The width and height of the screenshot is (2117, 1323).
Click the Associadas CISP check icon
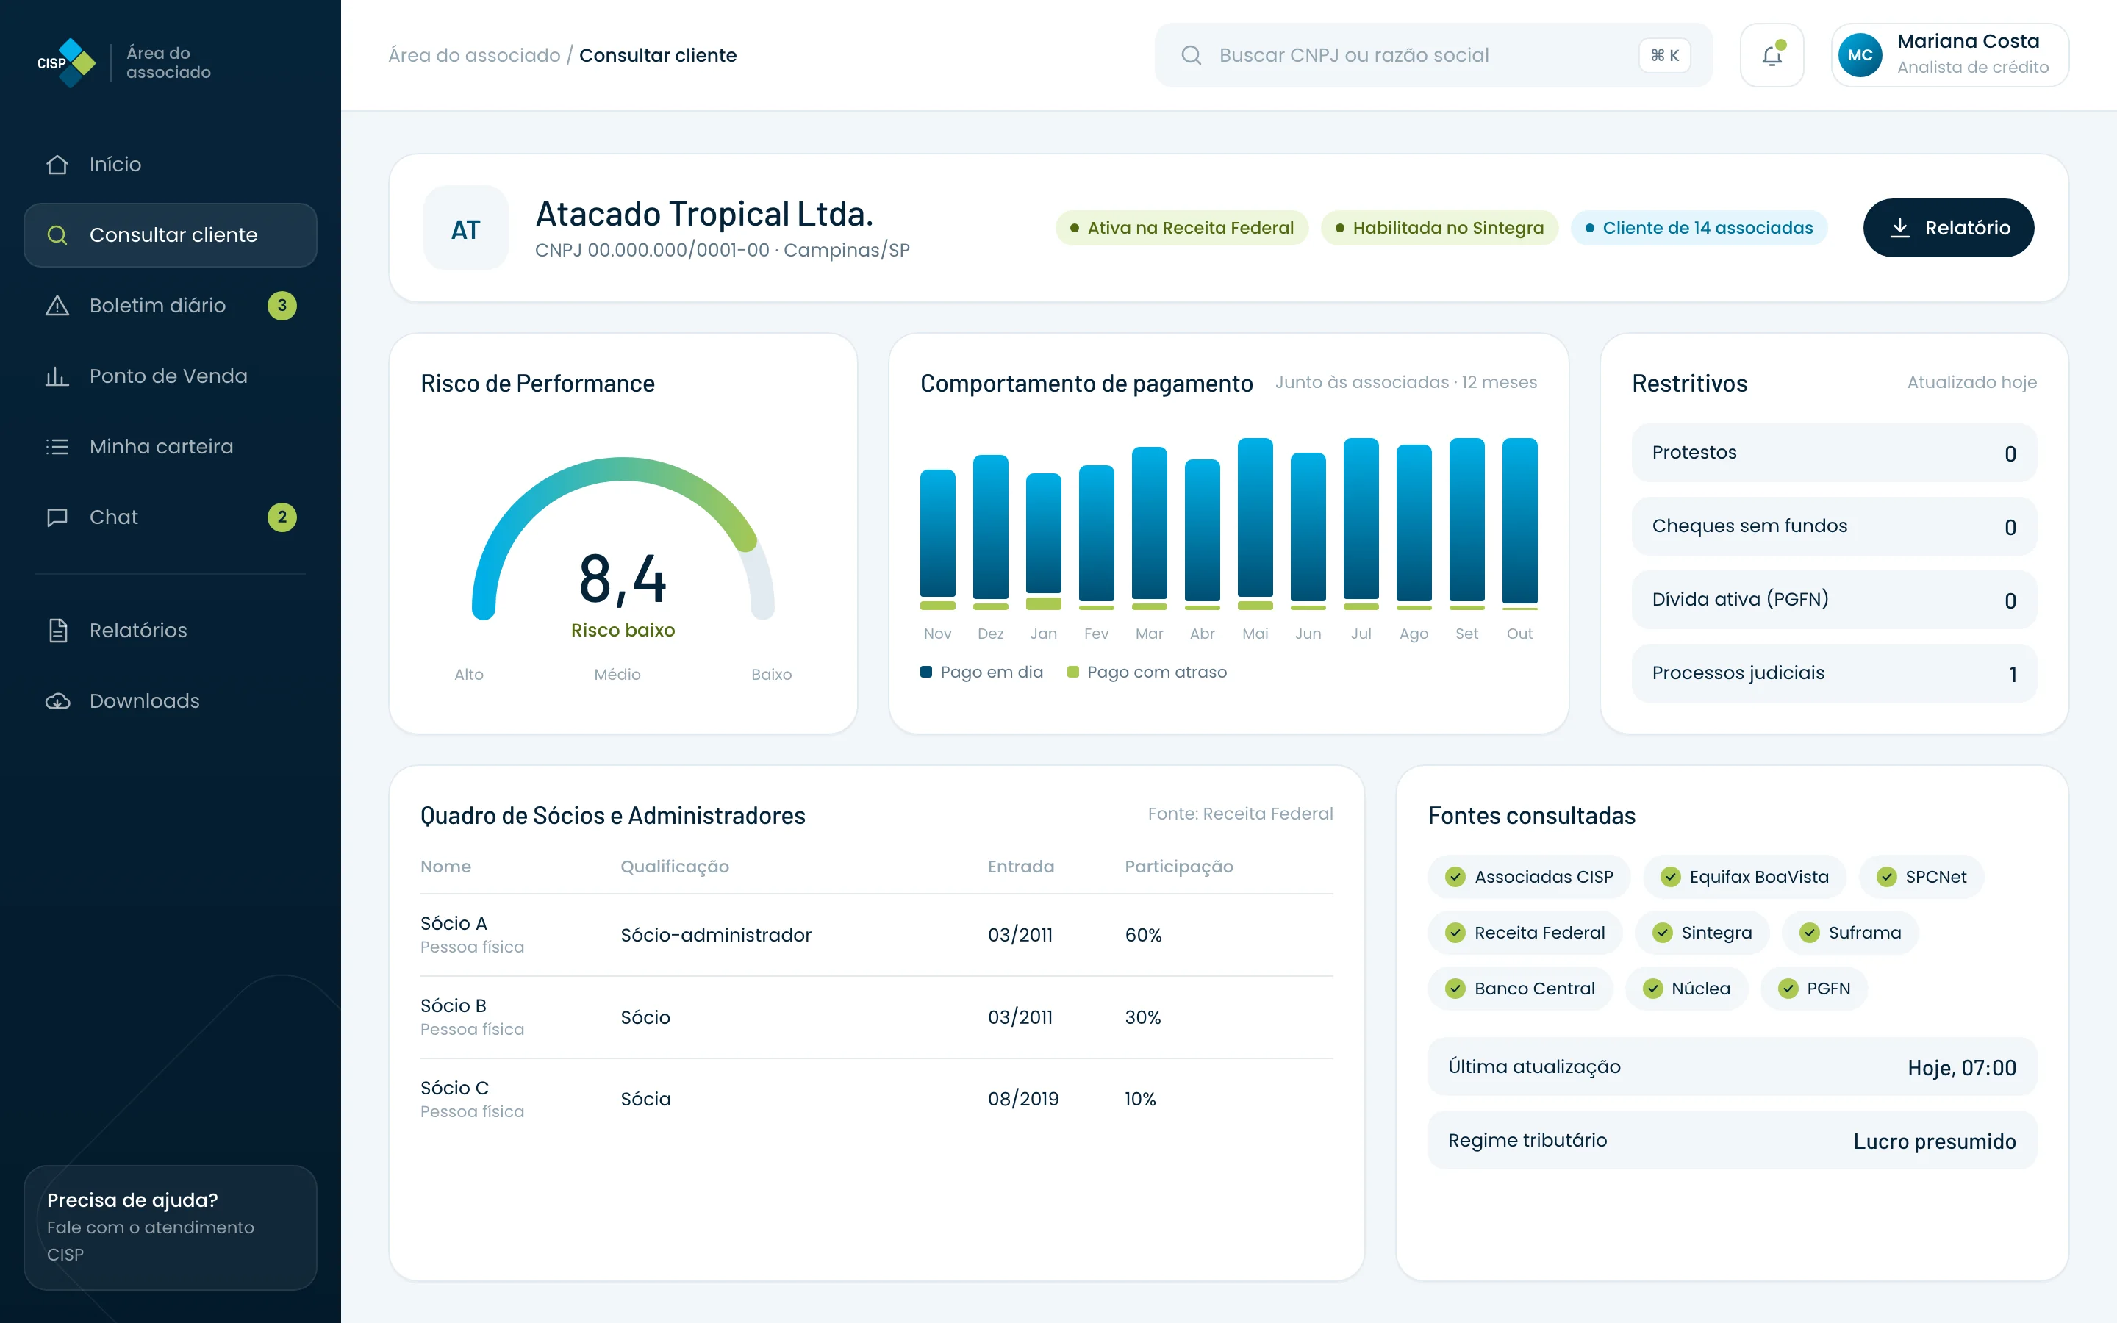[1455, 877]
